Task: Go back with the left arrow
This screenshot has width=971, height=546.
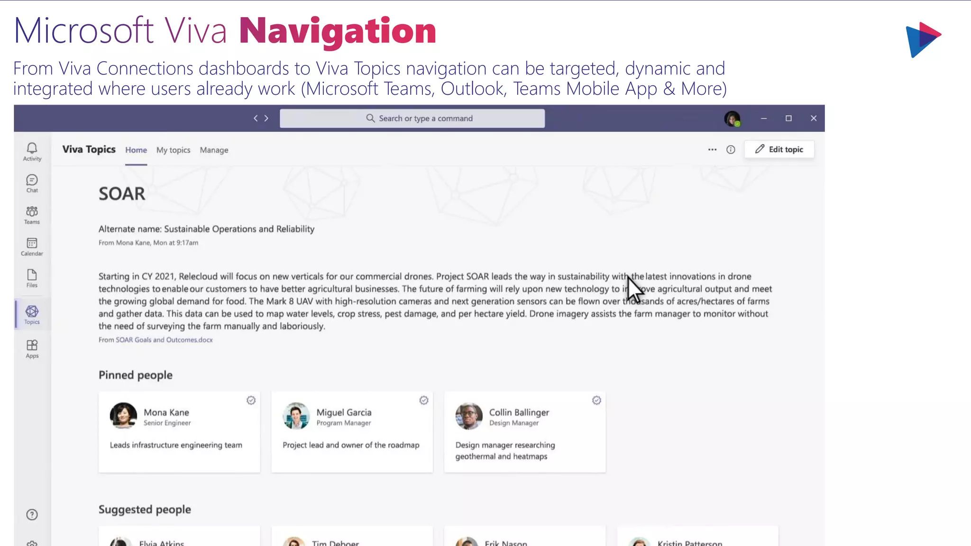Action: 256,118
